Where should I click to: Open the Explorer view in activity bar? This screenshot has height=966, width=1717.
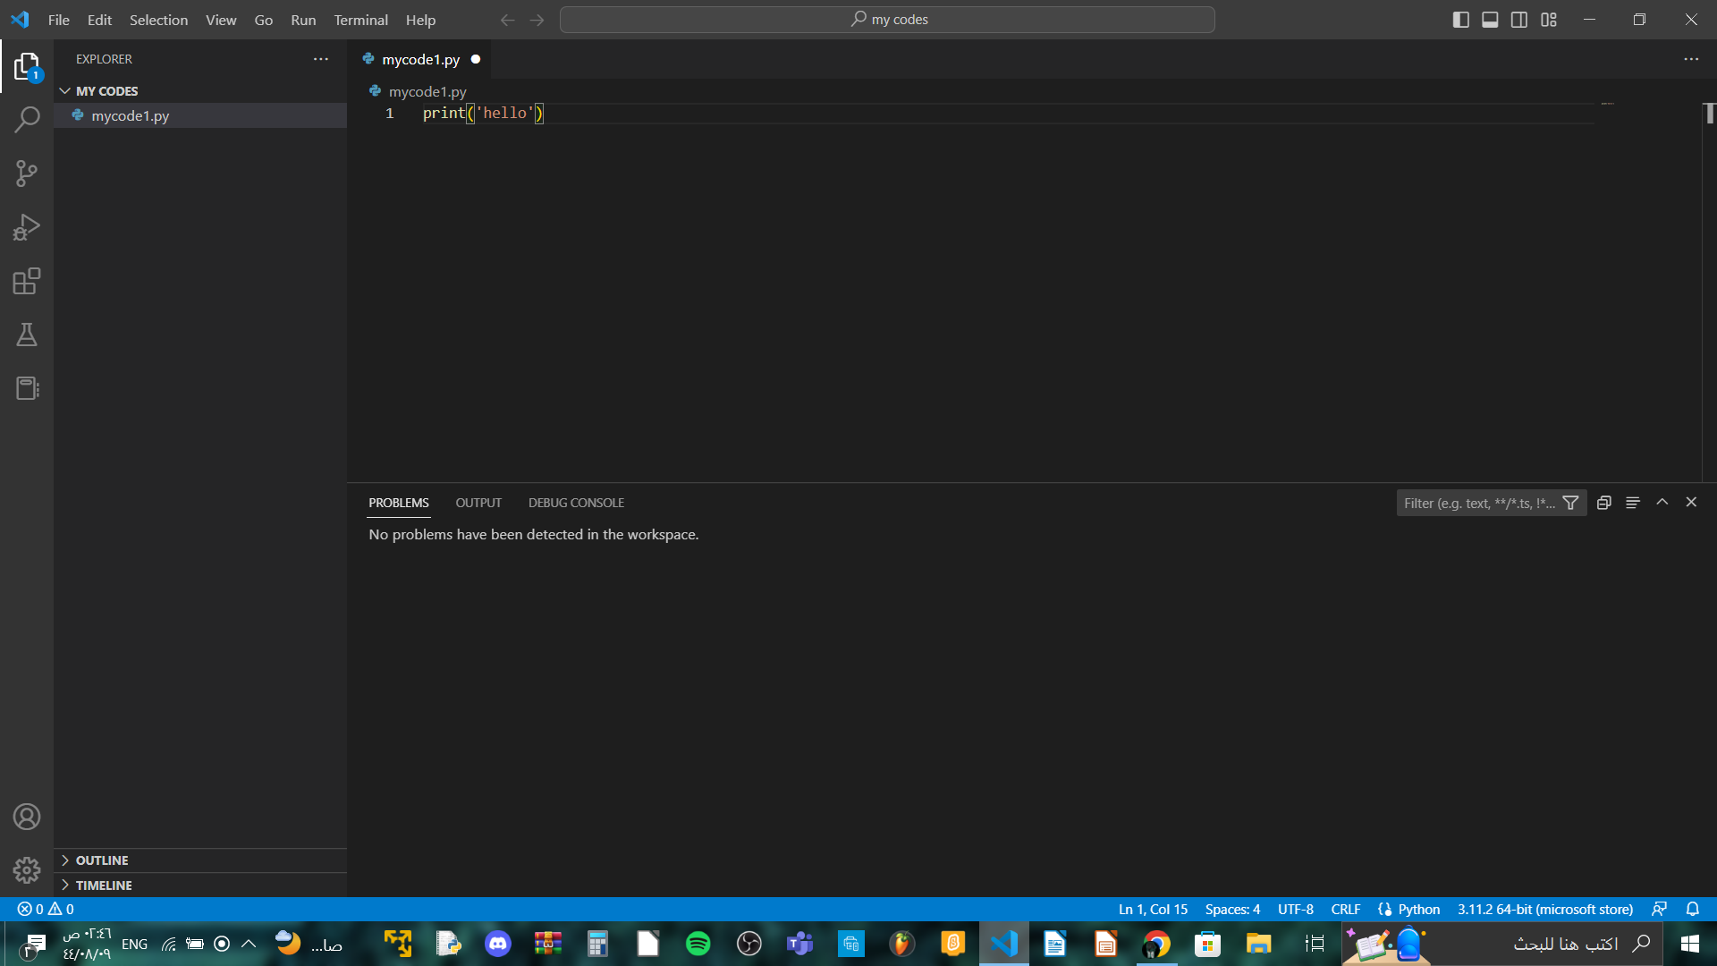click(27, 66)
